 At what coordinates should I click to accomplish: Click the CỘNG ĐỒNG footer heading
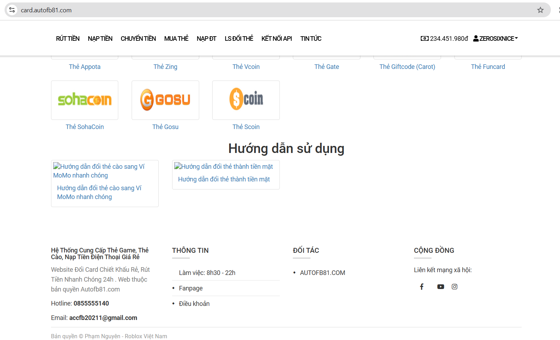[x=434, y=250]
